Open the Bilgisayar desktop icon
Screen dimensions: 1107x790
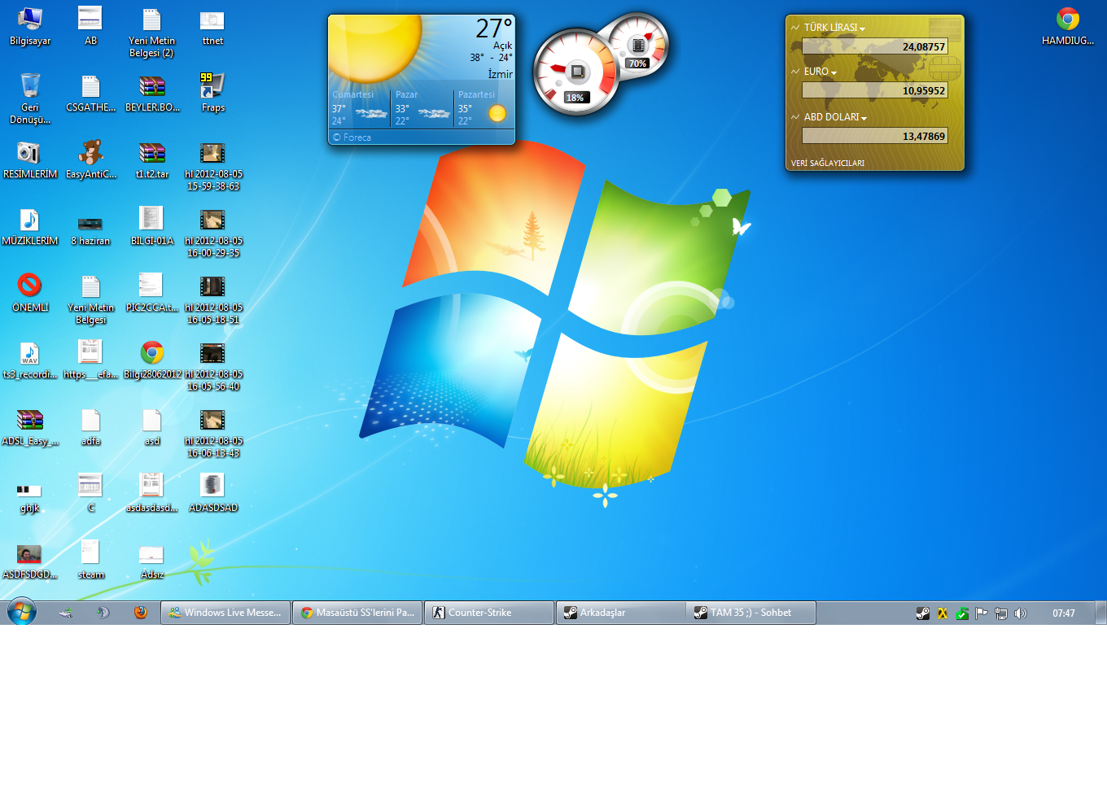pos(30,26)
